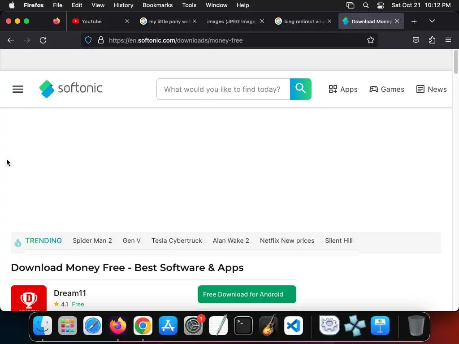Click the page vertical scrollbar thumb
Screen dimensions: 459x344
[455, 62]
